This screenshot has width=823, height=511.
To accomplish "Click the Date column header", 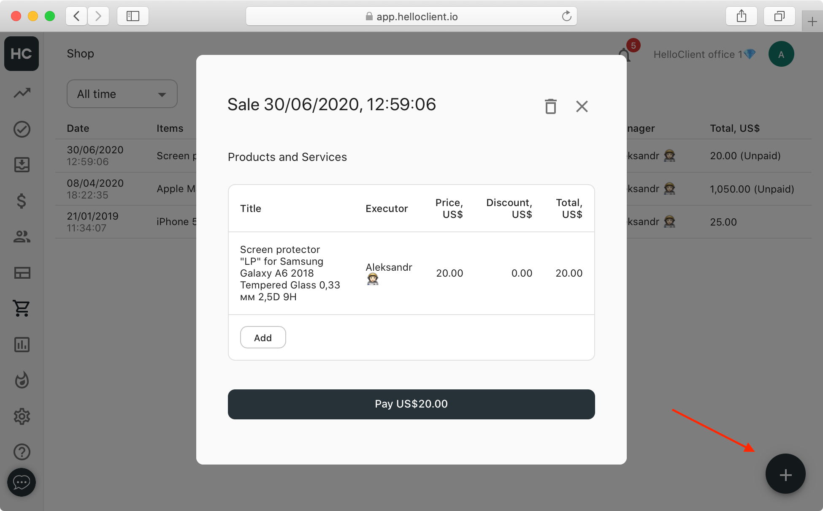I will point(78,128).
